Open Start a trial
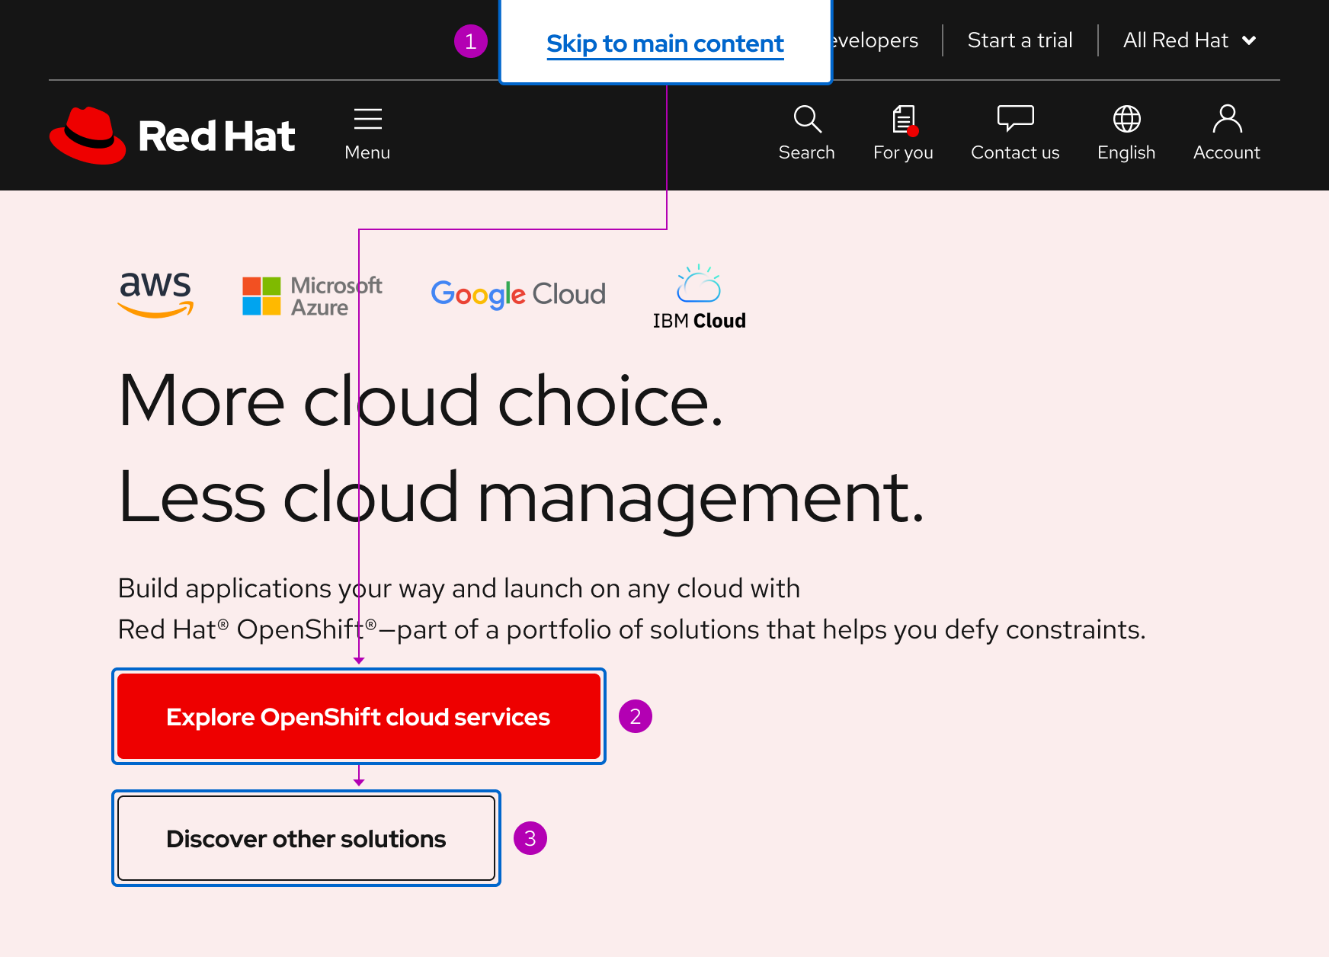 [x=1020, y=40]
